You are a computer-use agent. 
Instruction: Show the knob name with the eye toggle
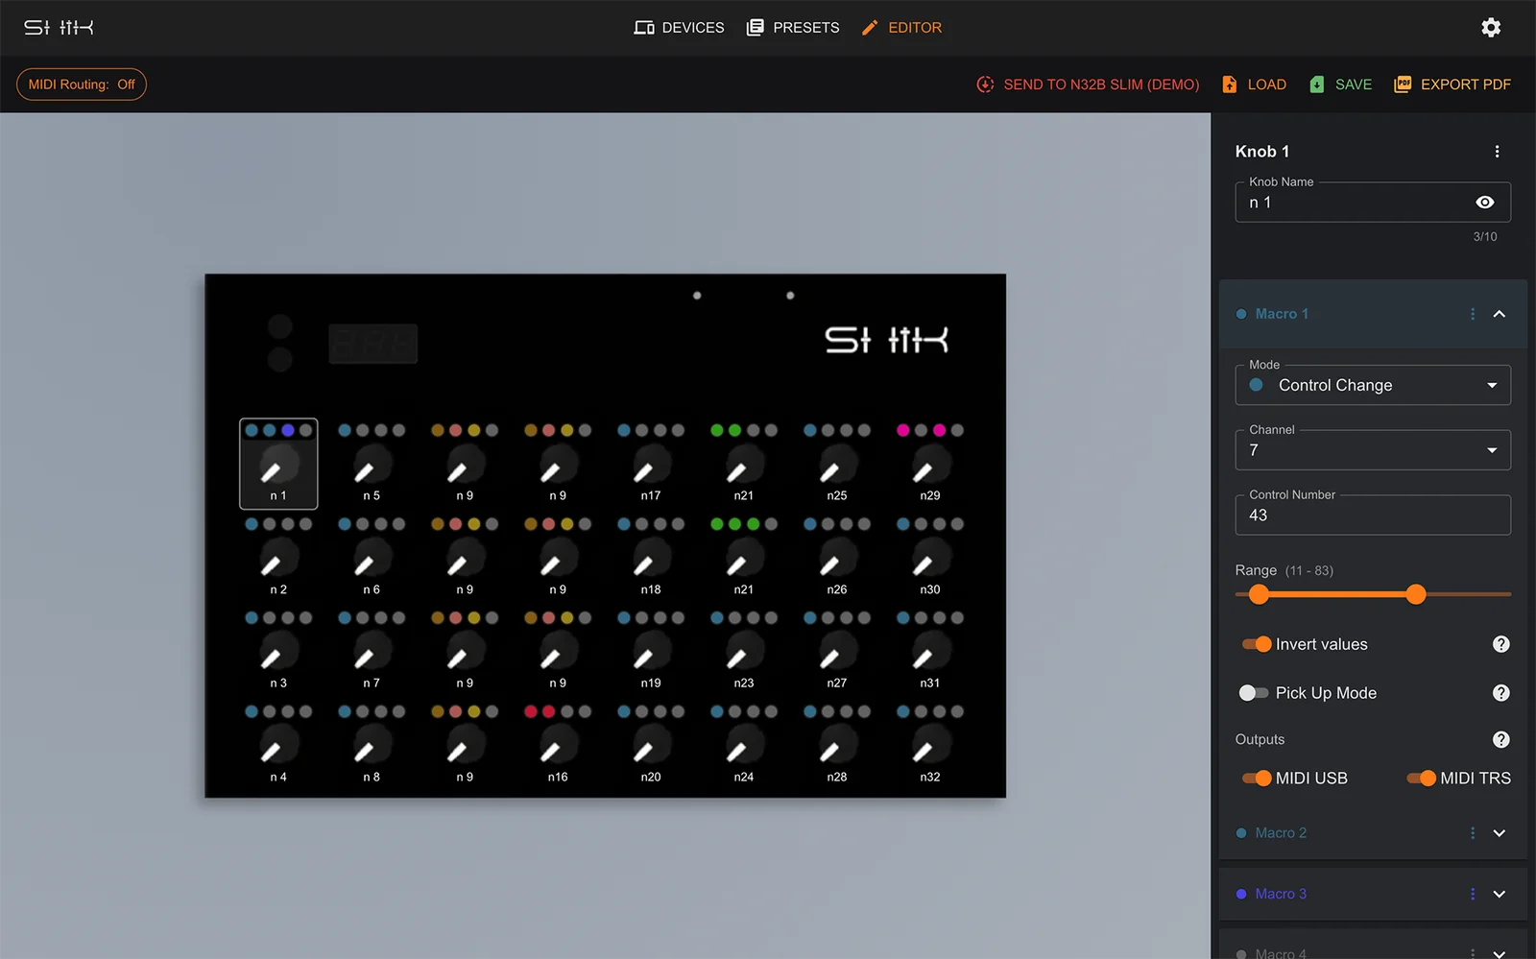(x=1484, y=202)
